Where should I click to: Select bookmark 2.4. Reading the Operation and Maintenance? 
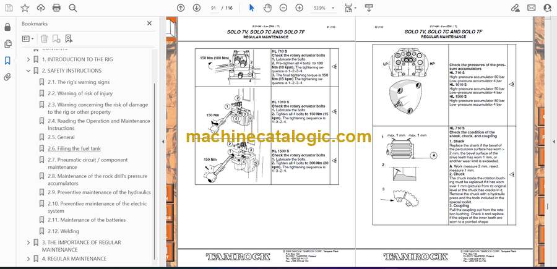pyautogui.click(x=99, y=124)
